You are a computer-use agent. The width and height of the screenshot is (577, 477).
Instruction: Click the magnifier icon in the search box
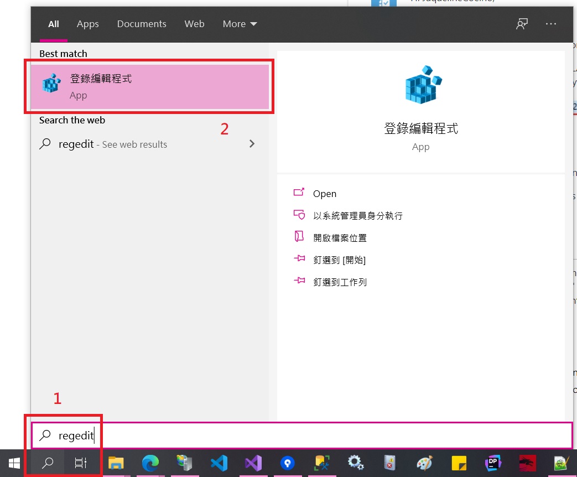pos(44,436)
